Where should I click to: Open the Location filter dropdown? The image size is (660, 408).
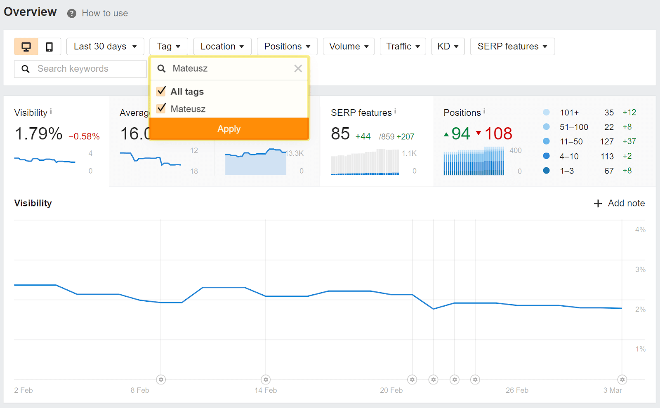point(222,46)
